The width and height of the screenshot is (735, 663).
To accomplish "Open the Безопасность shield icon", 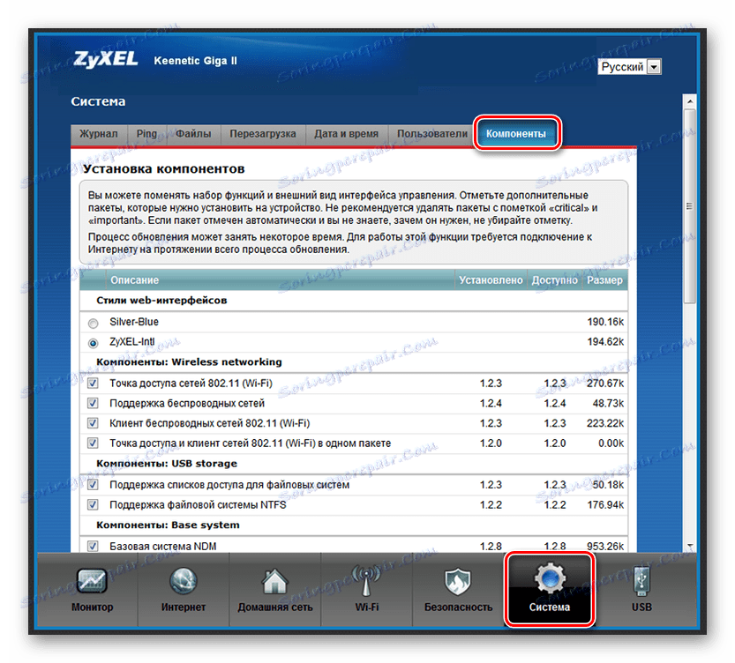I will (457, 581).
